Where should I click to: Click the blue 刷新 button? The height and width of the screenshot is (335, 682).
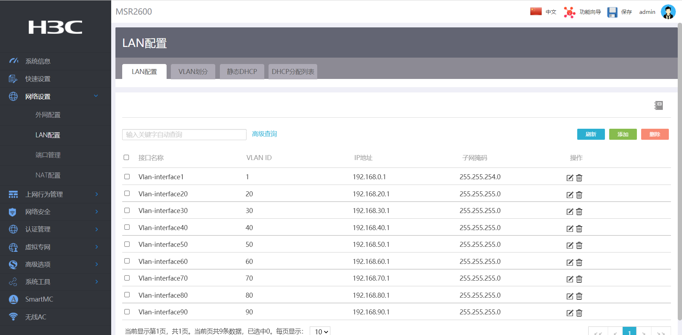tap(591, 134)
